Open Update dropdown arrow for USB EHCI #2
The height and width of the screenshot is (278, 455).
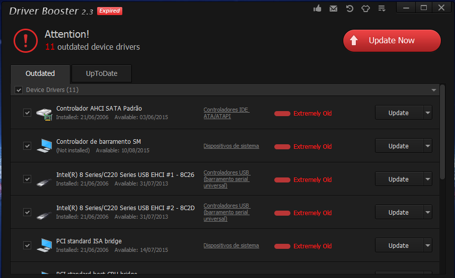pos(428,212)
